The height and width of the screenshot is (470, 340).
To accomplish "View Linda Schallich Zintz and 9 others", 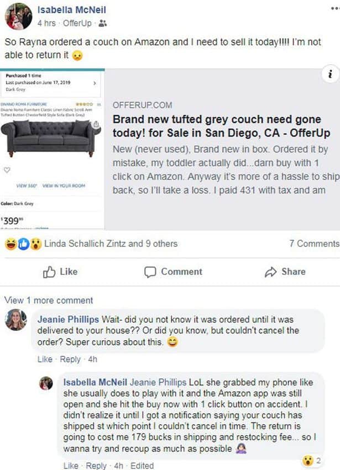I will pos(111,244).
